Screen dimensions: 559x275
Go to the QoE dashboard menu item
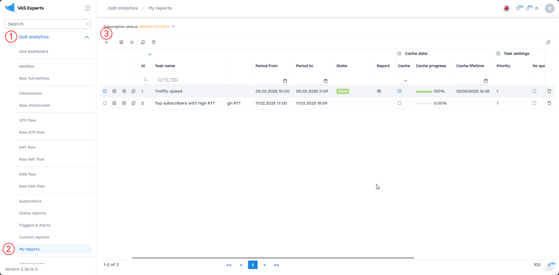click(x=34, y=52)
